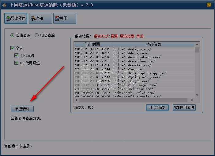This screenshot has height=156, width=215.
Task: Click the horizontal scrollbar thumb
Action: point(133,100)
